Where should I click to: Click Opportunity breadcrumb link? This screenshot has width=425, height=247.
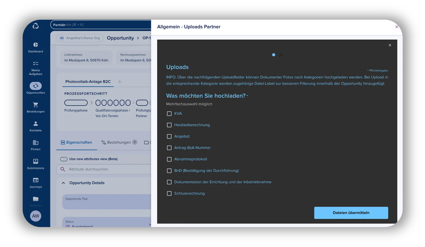[x=120, y=38]
